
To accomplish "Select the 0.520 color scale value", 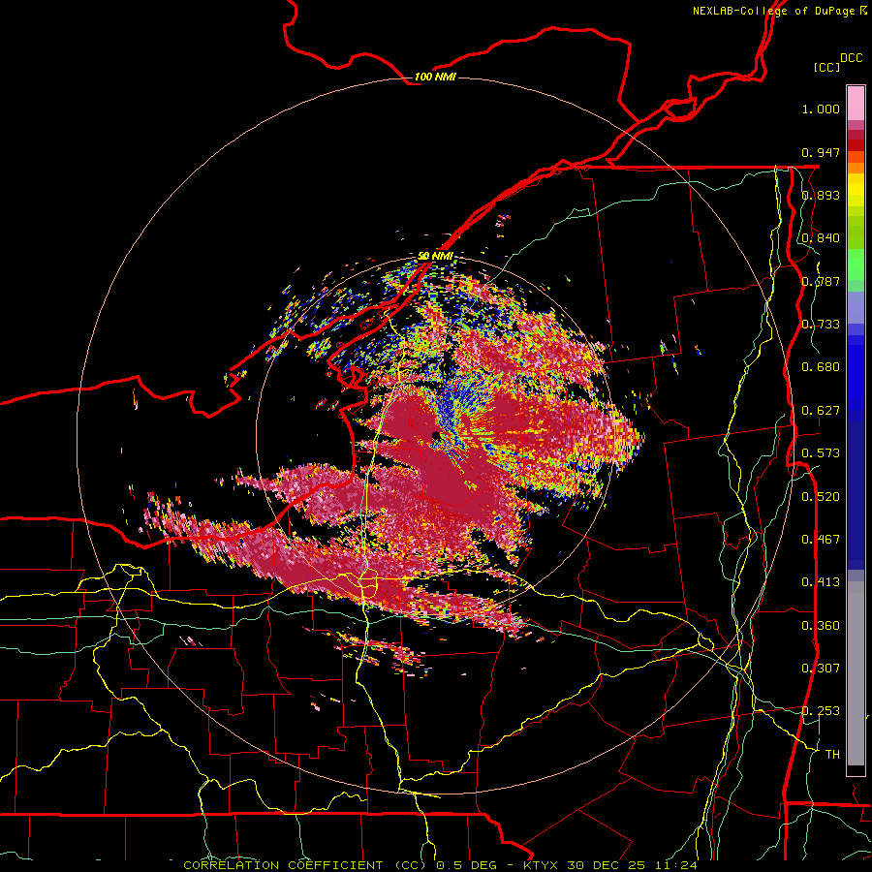I will (x=821, y=497).
